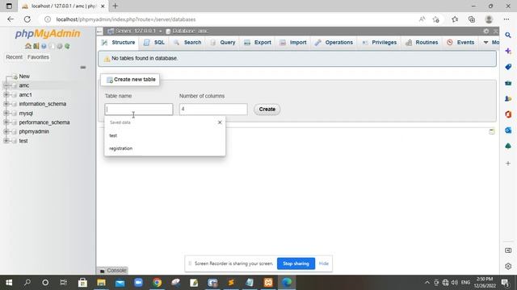Open Chrome from the taskbar
517x290 pixels.
[157, 283]
